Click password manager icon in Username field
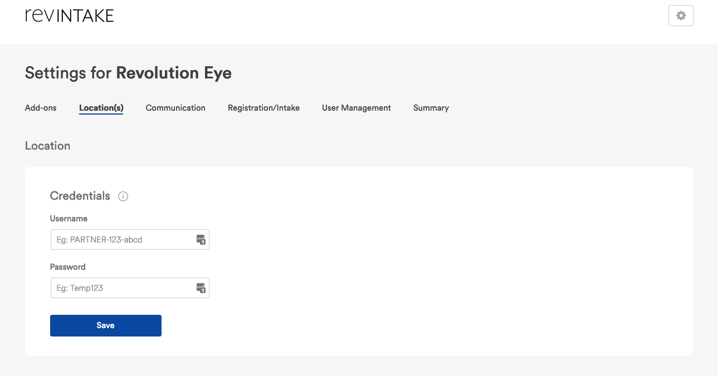The height and width of the screenshot is (376, 718). 201,240
